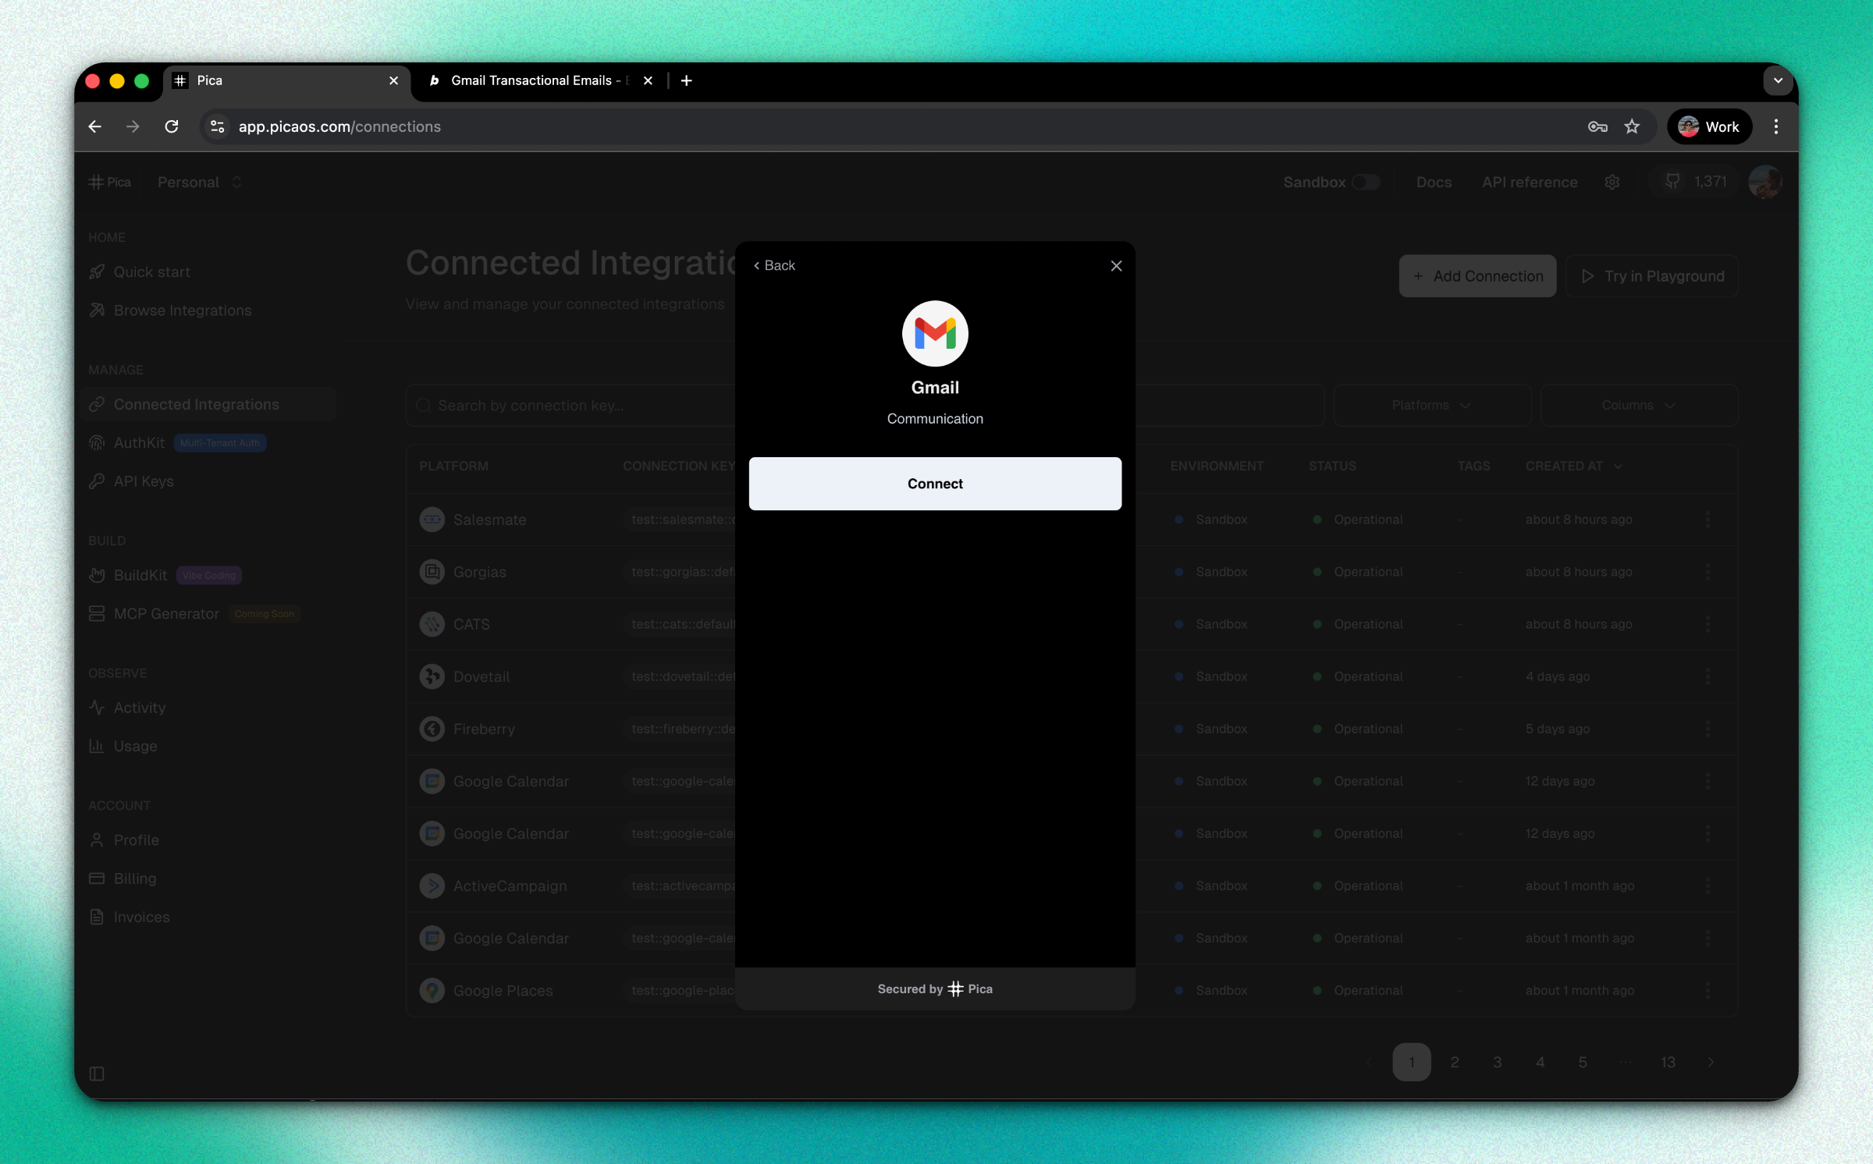Open the Personal workspace switcher
This screenshot has width=1873, height=1164.
pos(197,182)
